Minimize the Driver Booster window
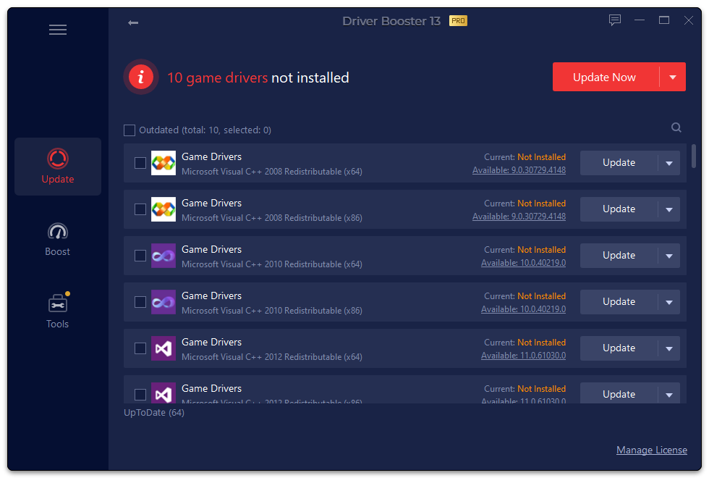The image size is (709, 478). click(640, 20)
